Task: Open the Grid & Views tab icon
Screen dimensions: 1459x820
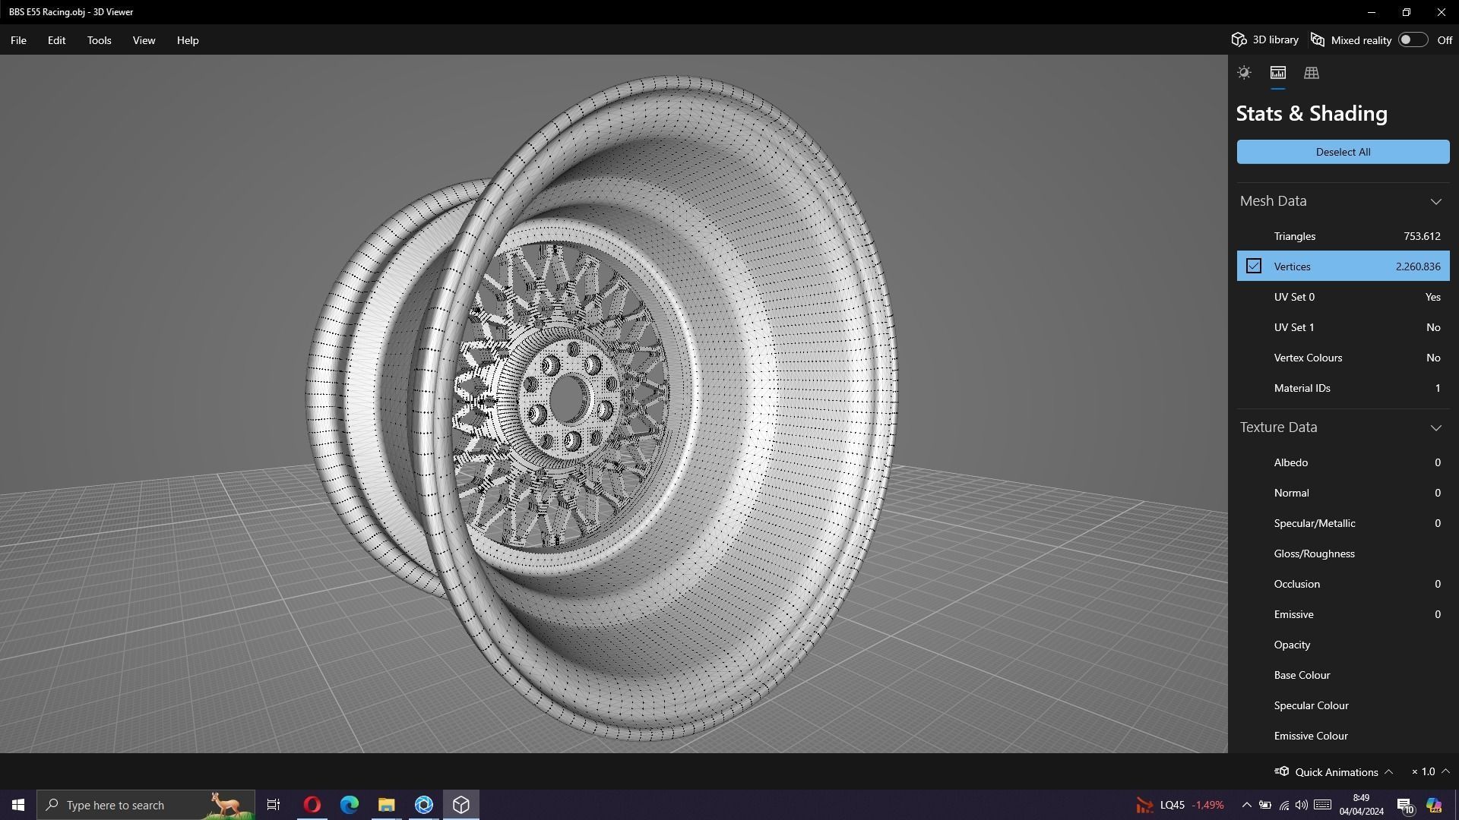Action: pos(1311,73)
